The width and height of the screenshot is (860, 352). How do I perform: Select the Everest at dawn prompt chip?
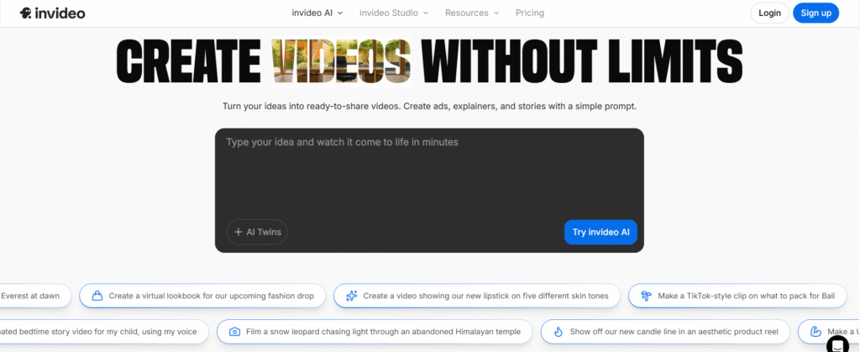(35, 296)
